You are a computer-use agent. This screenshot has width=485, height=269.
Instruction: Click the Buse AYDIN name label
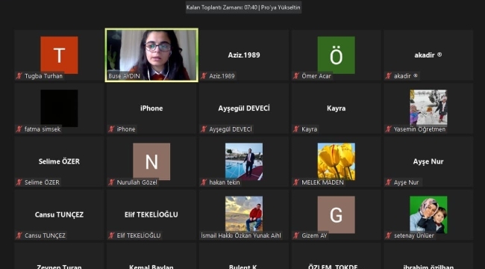pos(124,76)
